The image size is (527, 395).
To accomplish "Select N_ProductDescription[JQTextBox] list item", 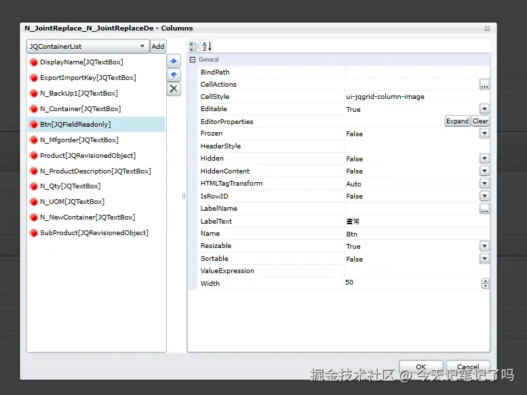I will [x=96, y=171].
